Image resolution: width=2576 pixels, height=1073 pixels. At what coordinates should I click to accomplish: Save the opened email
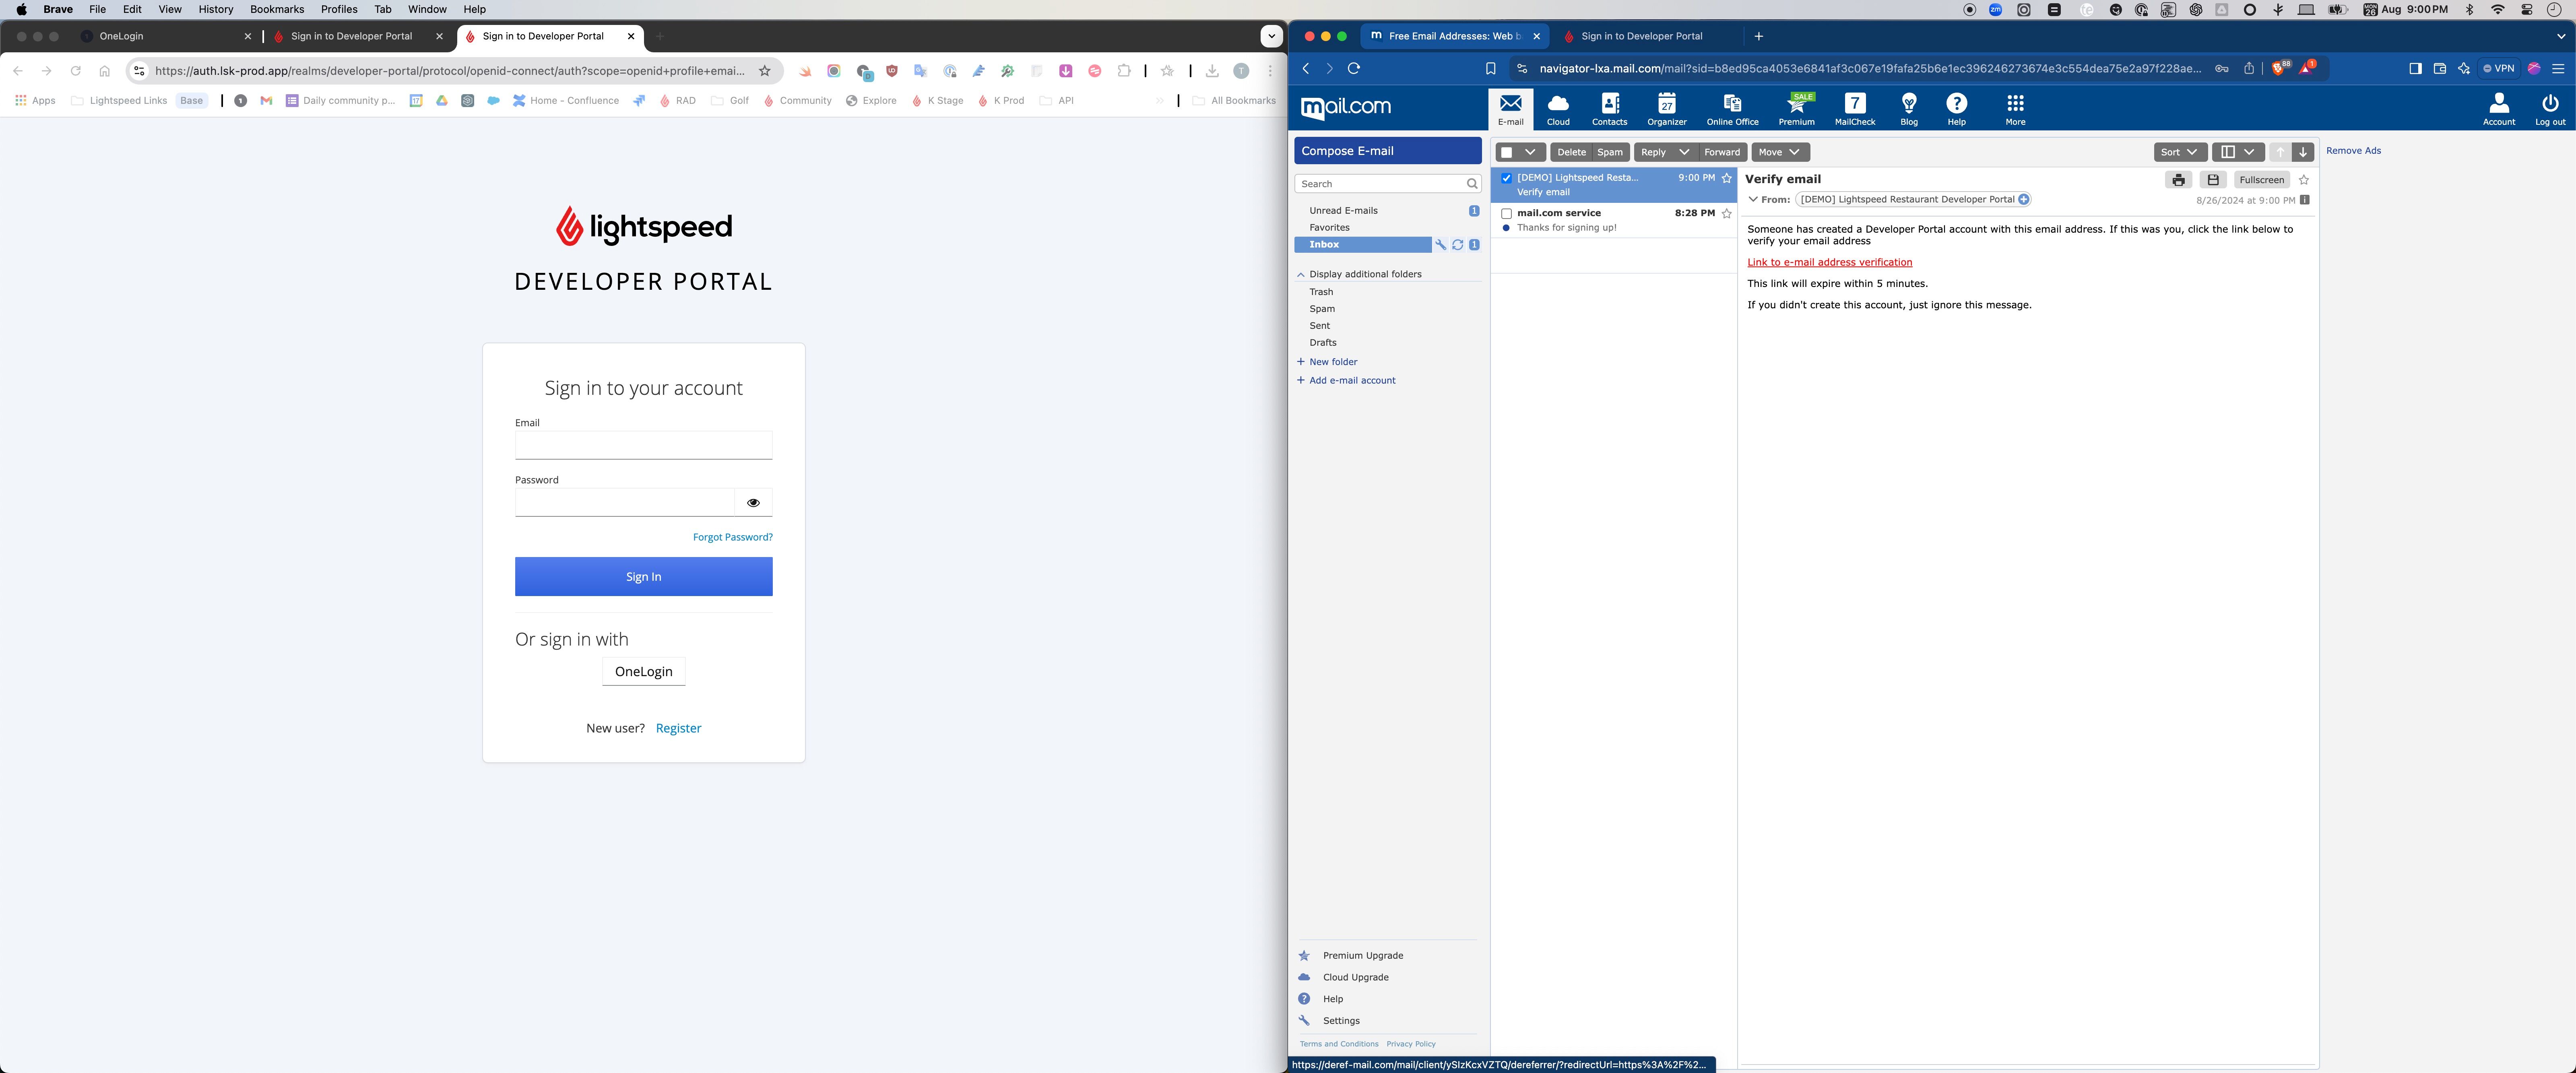(x=2213, y=179)
